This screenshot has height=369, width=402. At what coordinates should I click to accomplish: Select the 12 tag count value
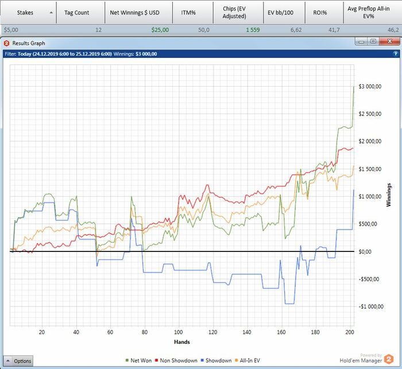click(x=98, y=30)
